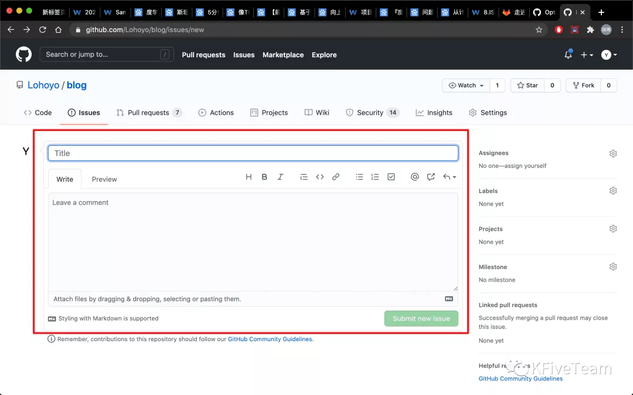This screenshot has height=395, width=633.
Task: Add a link using the chain icon
Action: (x=335, y=177)
